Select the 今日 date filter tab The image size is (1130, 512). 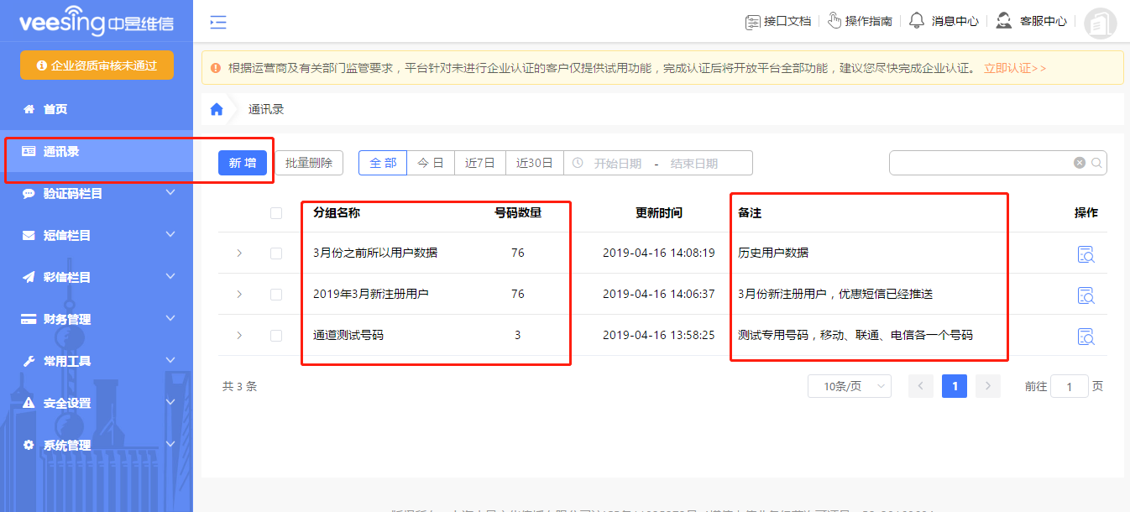pos(431,163)
